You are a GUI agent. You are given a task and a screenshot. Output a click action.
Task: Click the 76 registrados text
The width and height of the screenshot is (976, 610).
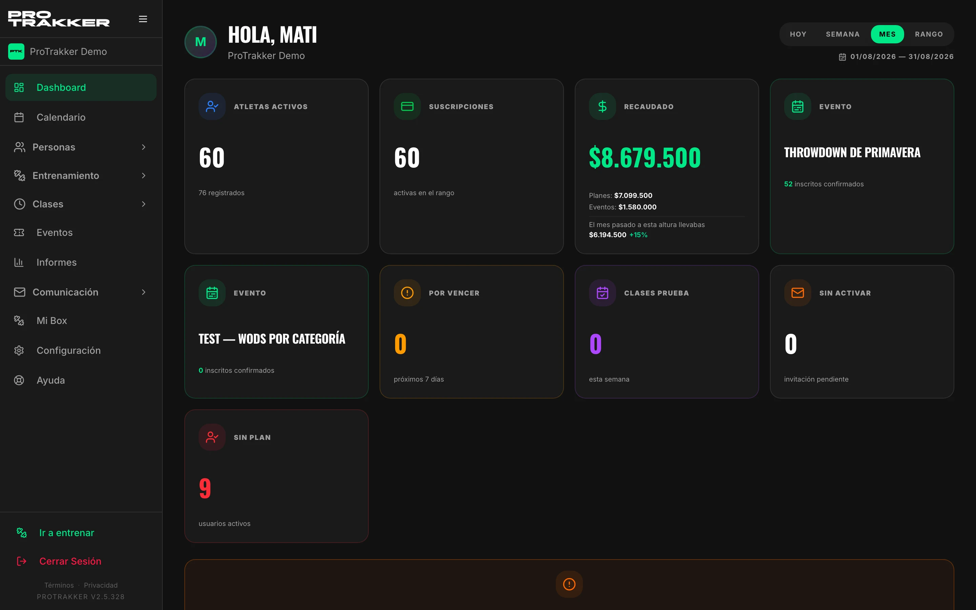pos(221,193)
